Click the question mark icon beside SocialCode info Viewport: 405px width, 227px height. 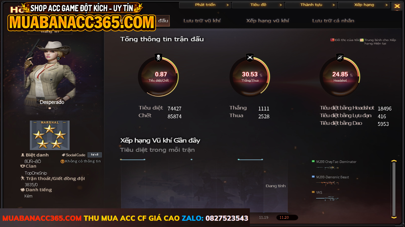[x=62, y=161]
